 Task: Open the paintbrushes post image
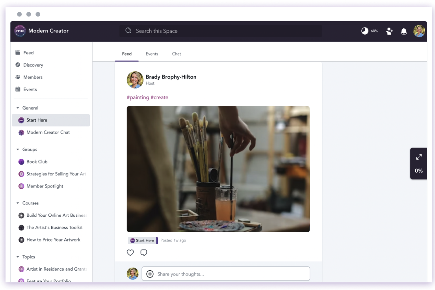[218, 169]
